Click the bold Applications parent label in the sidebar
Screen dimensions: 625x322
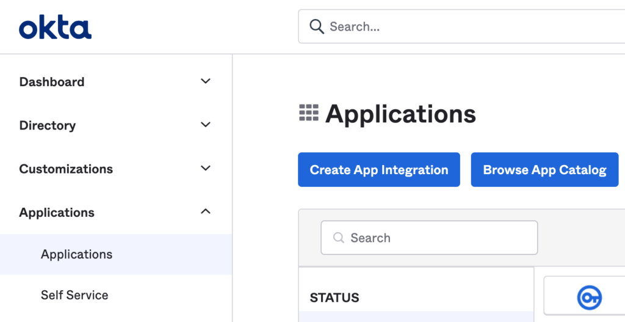coord(57,212)
